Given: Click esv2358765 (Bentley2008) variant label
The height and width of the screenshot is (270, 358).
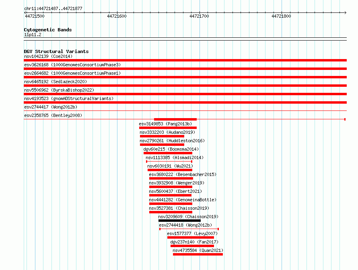Looking at the screenshot, I should (x=53, y=115).
